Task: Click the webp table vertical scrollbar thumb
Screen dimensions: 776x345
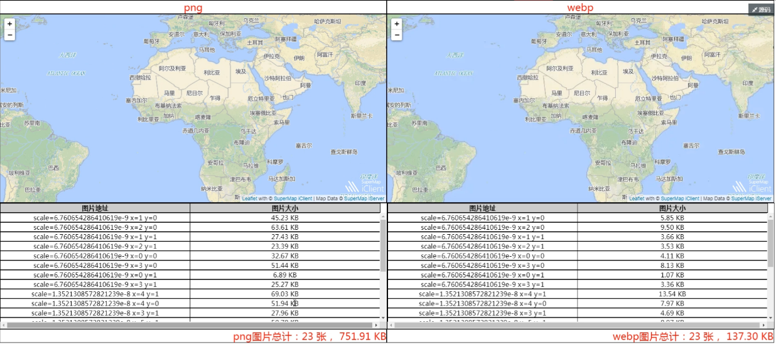Action: [771, 244]
